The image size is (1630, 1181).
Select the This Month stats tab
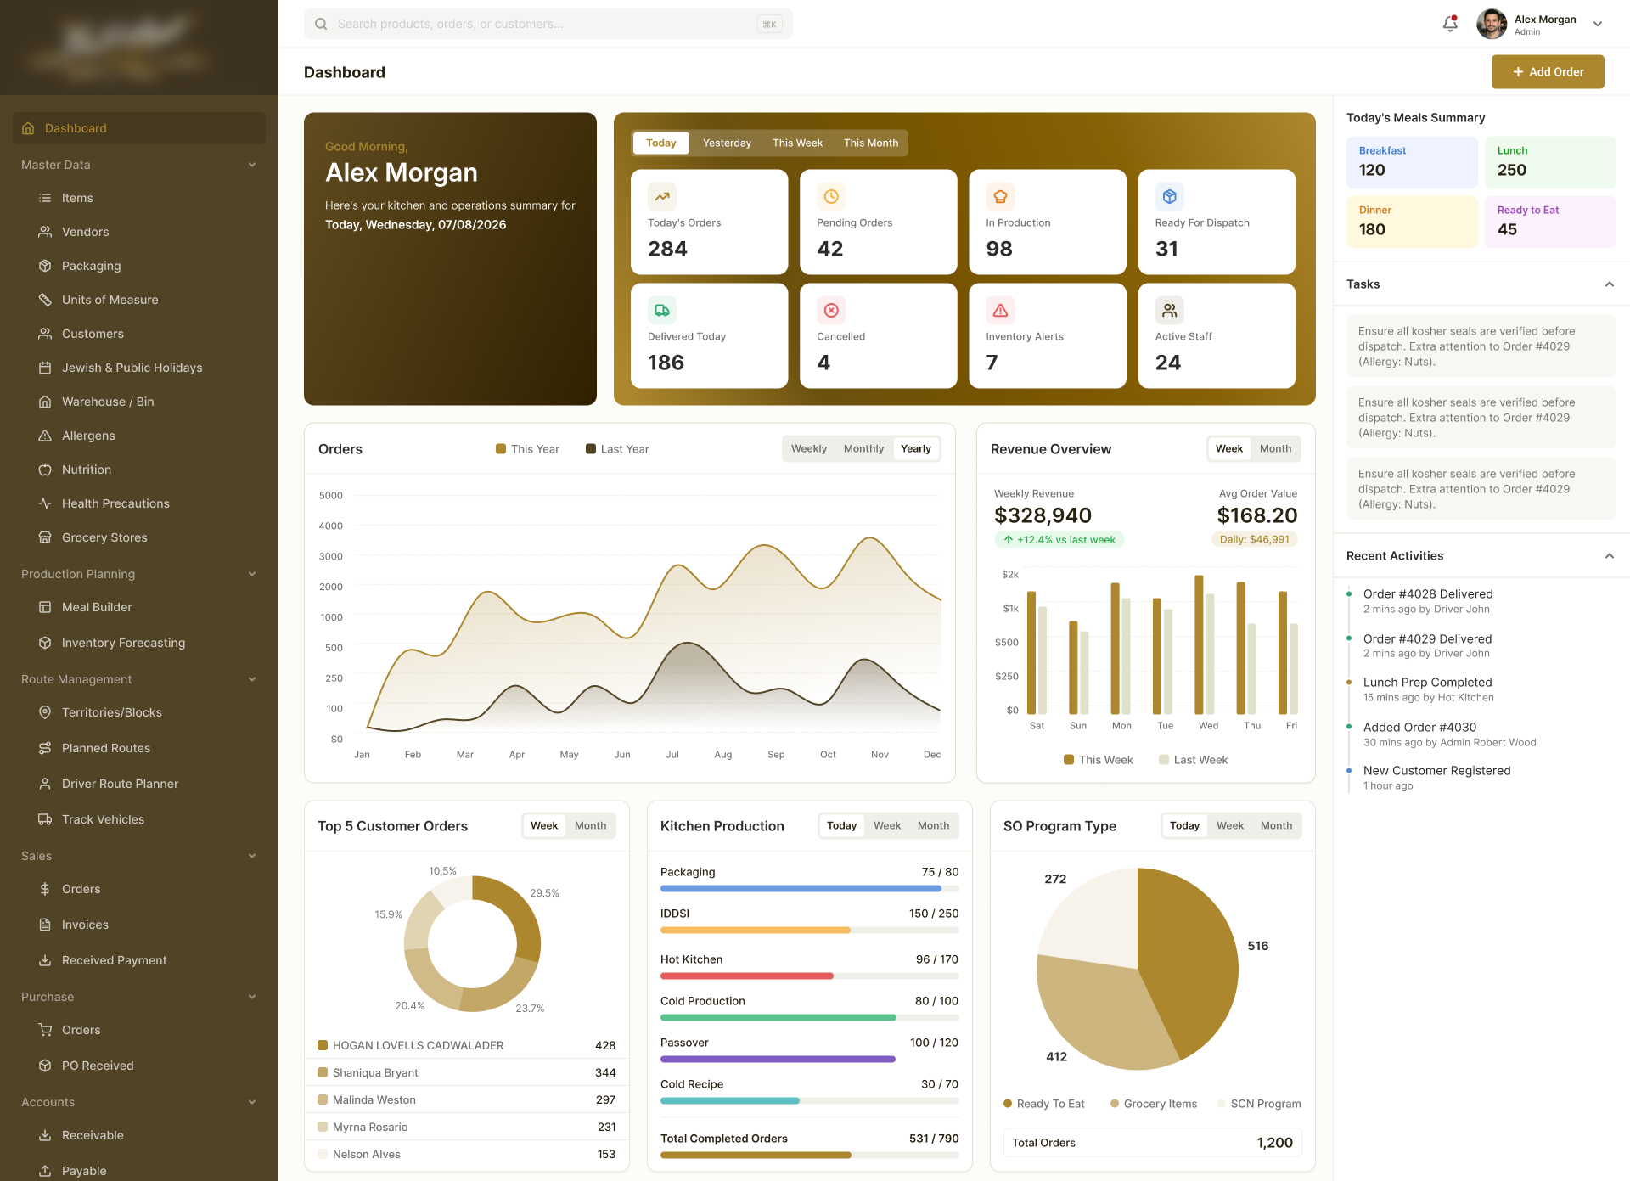[870, 143]
